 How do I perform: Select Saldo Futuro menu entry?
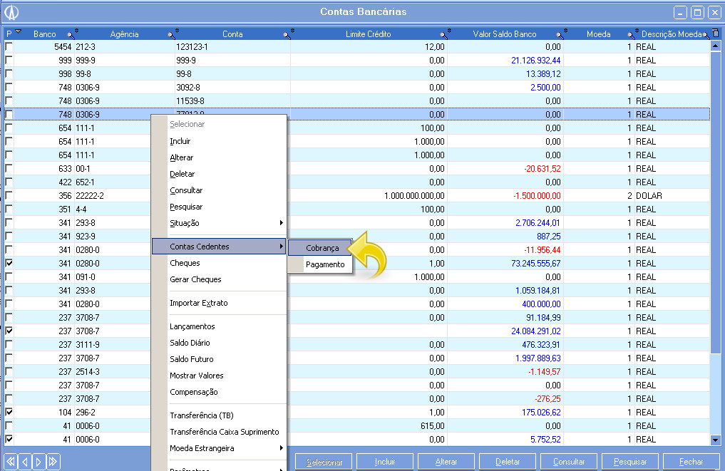219,359
